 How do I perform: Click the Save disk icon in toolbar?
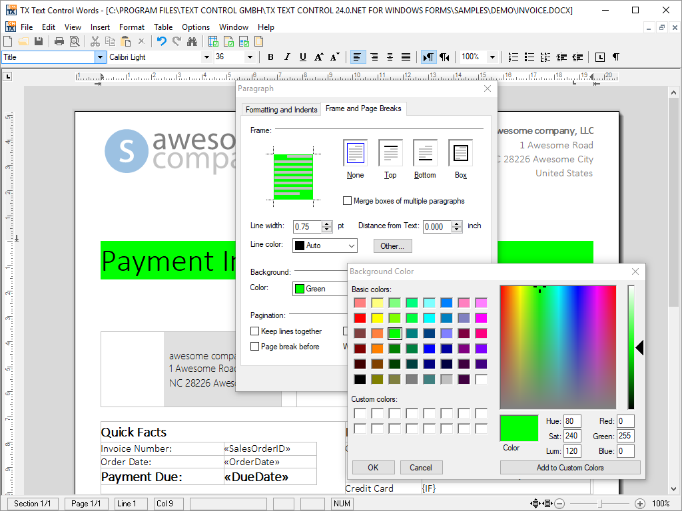39,41
